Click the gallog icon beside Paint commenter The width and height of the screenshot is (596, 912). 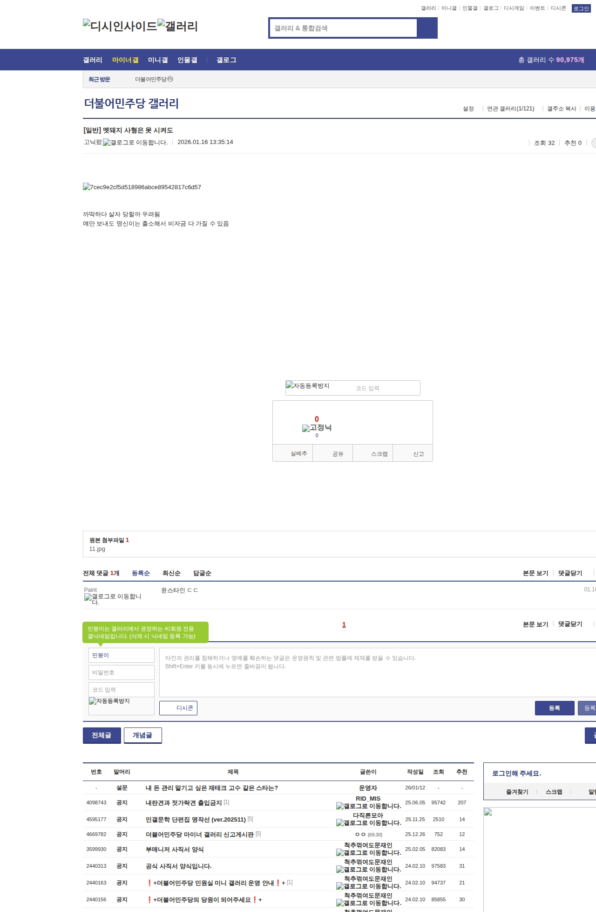113,599
